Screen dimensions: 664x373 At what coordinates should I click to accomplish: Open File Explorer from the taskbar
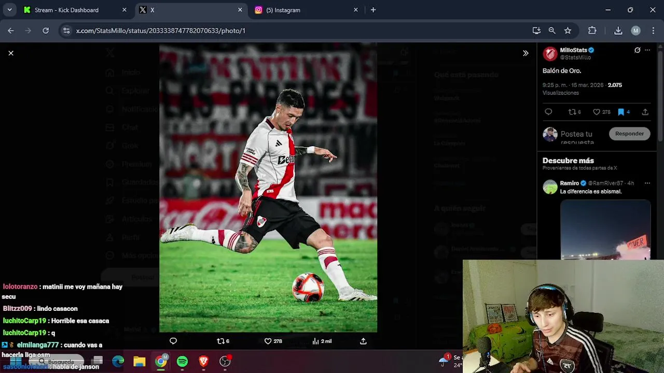(140, 362)
